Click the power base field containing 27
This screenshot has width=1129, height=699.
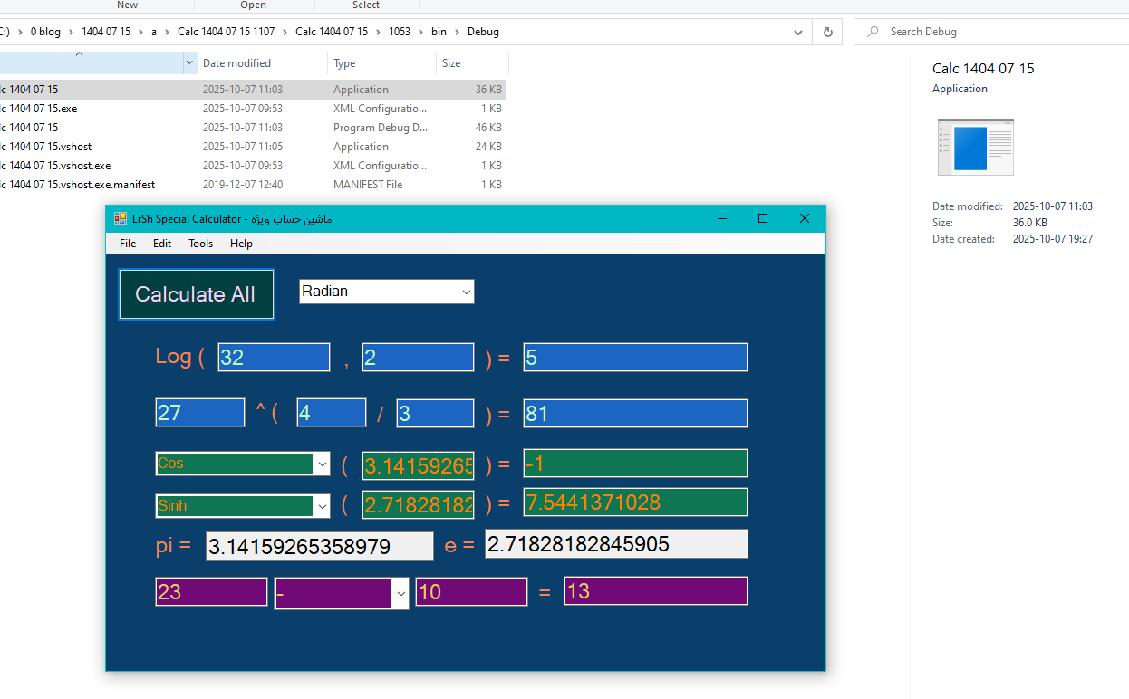(199, 413)
